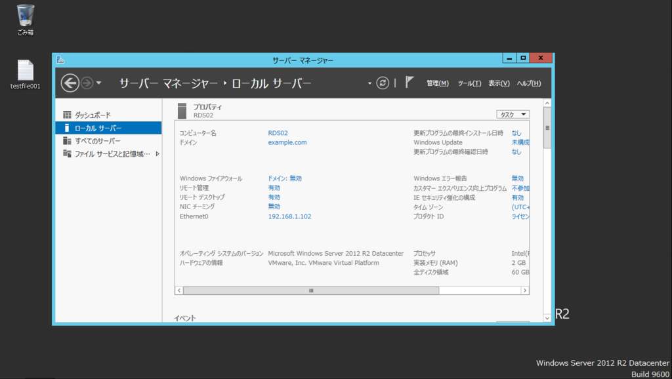
Task: Click the ダッシュボード grid icon
Action: 67,115
